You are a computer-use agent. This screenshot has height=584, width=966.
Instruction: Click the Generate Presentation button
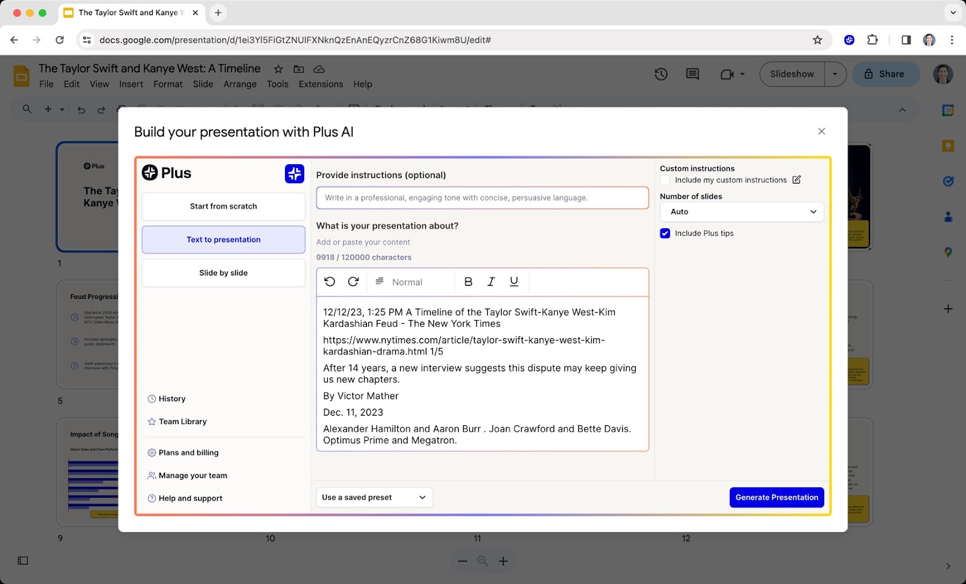(x=776, y=498)
